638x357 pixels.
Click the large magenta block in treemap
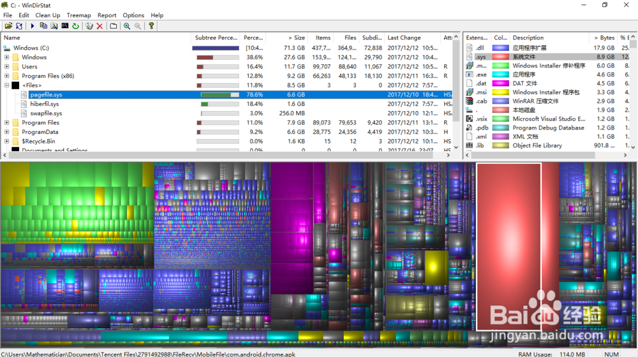[x=292, y=228]
